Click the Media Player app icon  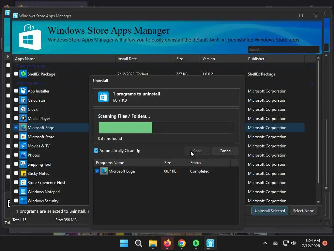pyautogui.click(x=23, y=118)
